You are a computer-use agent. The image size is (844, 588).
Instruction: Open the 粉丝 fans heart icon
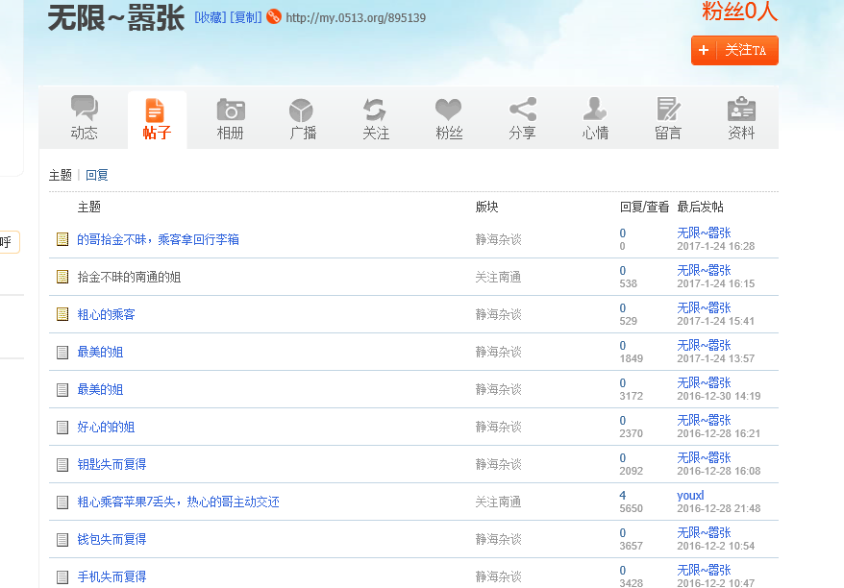(449, 110)
